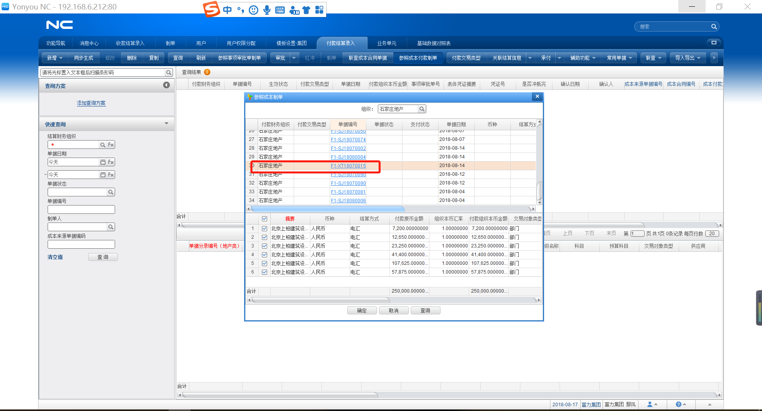Open Sogou IME toolbox grid icon
Screen dimensions: 762x411
pos(319,10)
